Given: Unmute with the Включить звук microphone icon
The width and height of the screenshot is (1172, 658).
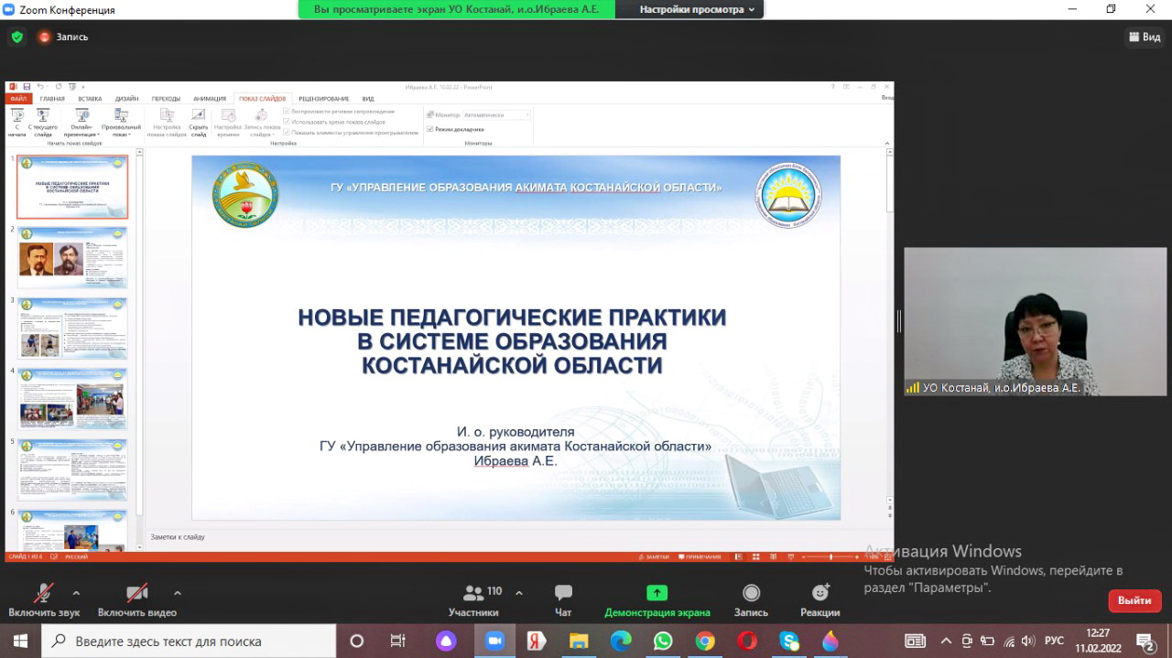Looking at the screenshot, I should tap(44, 592).
